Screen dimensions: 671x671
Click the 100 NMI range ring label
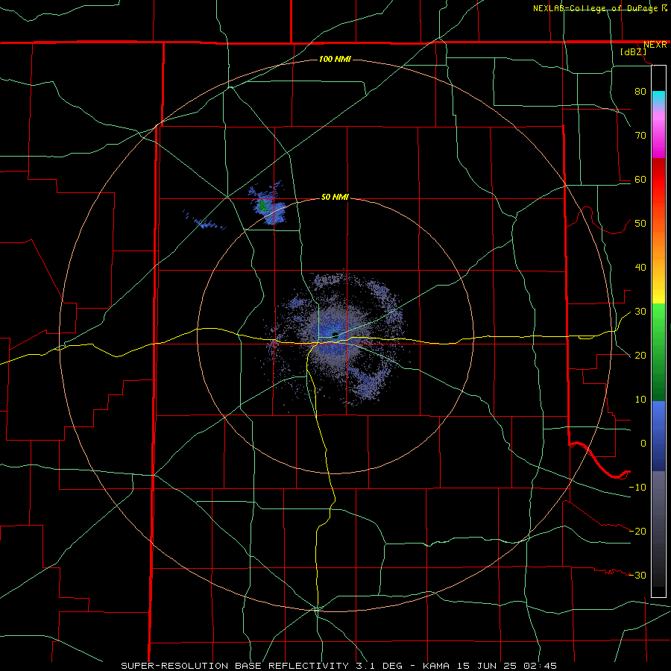[335, 59]
